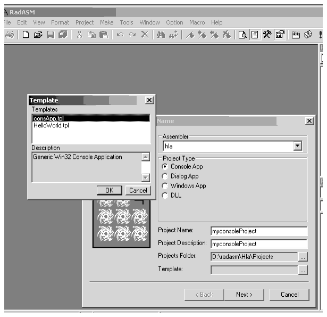Click Cancel in the project wizard
Image resolution: width=327 pixels, height=317 pixels.
coord(289,295)
